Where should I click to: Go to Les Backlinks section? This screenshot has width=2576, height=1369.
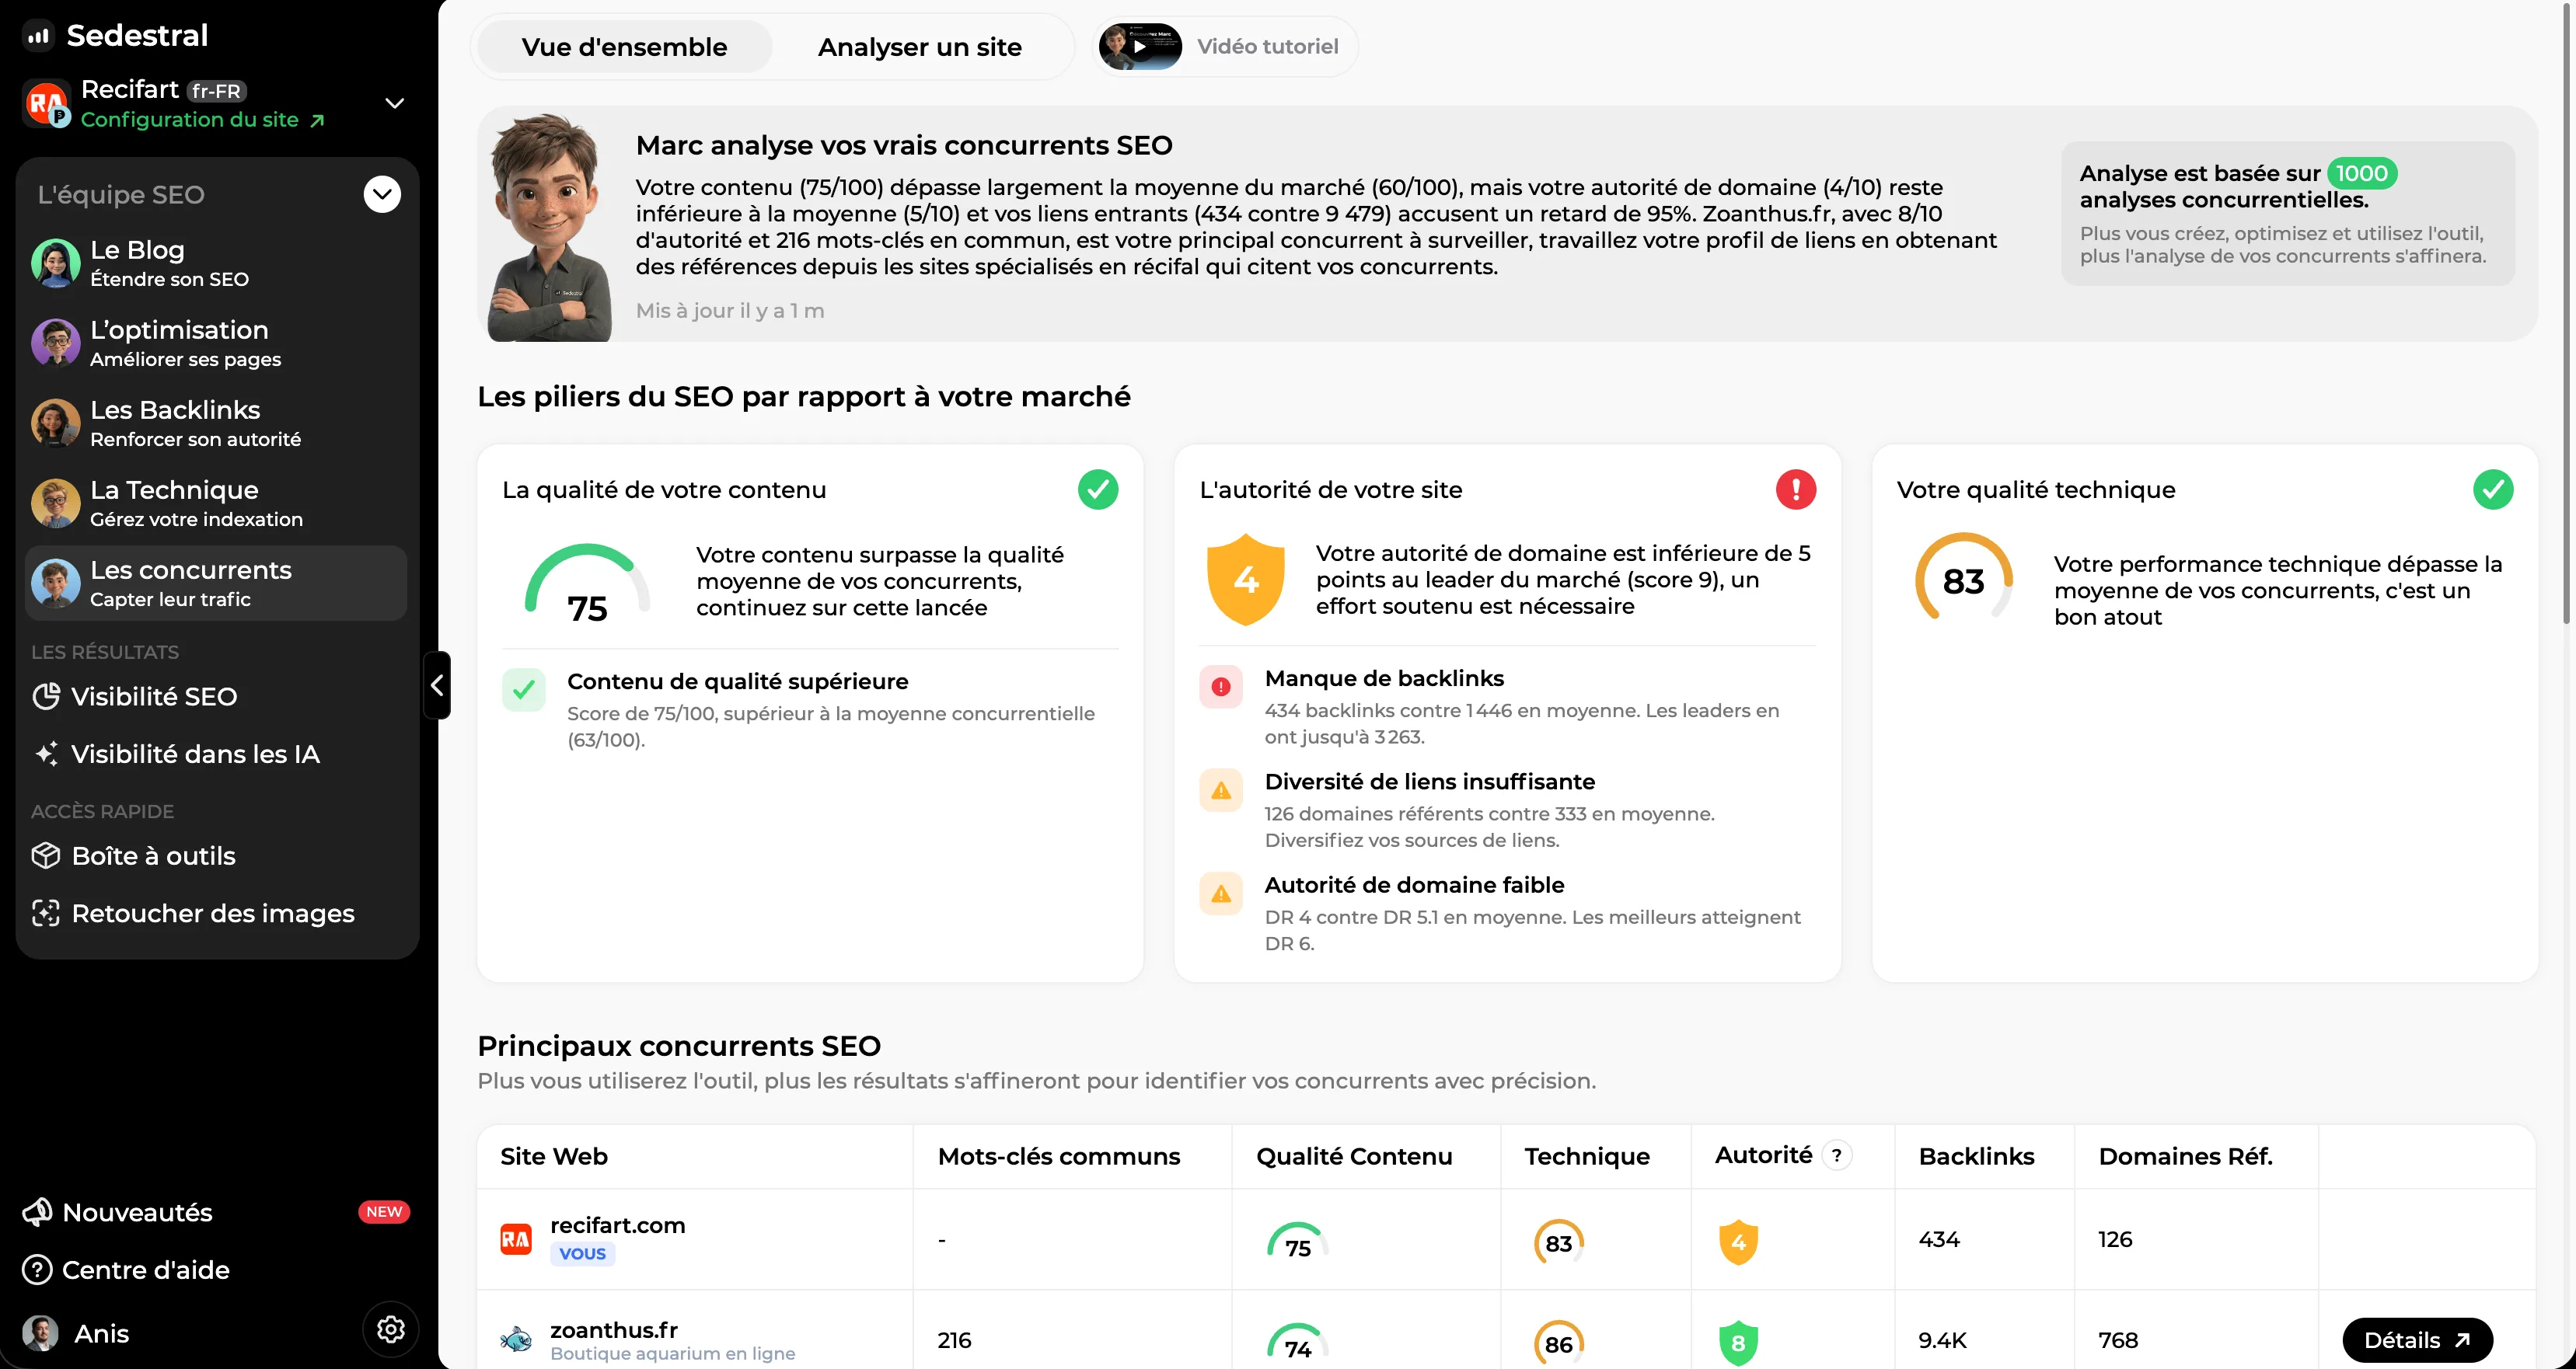(216, 423)
